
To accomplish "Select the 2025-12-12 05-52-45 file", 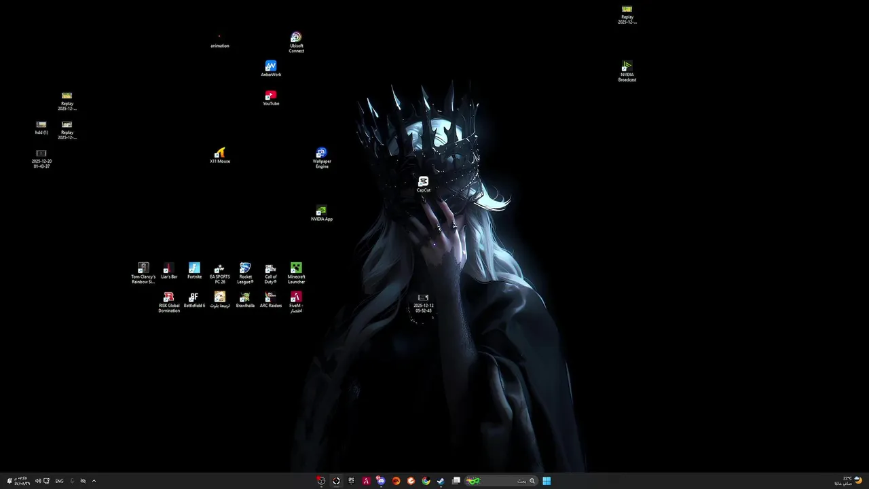I will tap(423, 304).
